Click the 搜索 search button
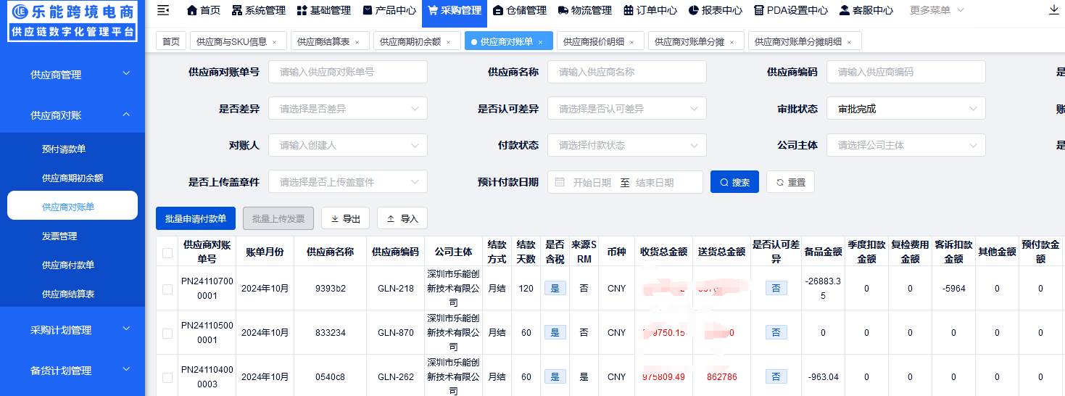 [734, 182]
